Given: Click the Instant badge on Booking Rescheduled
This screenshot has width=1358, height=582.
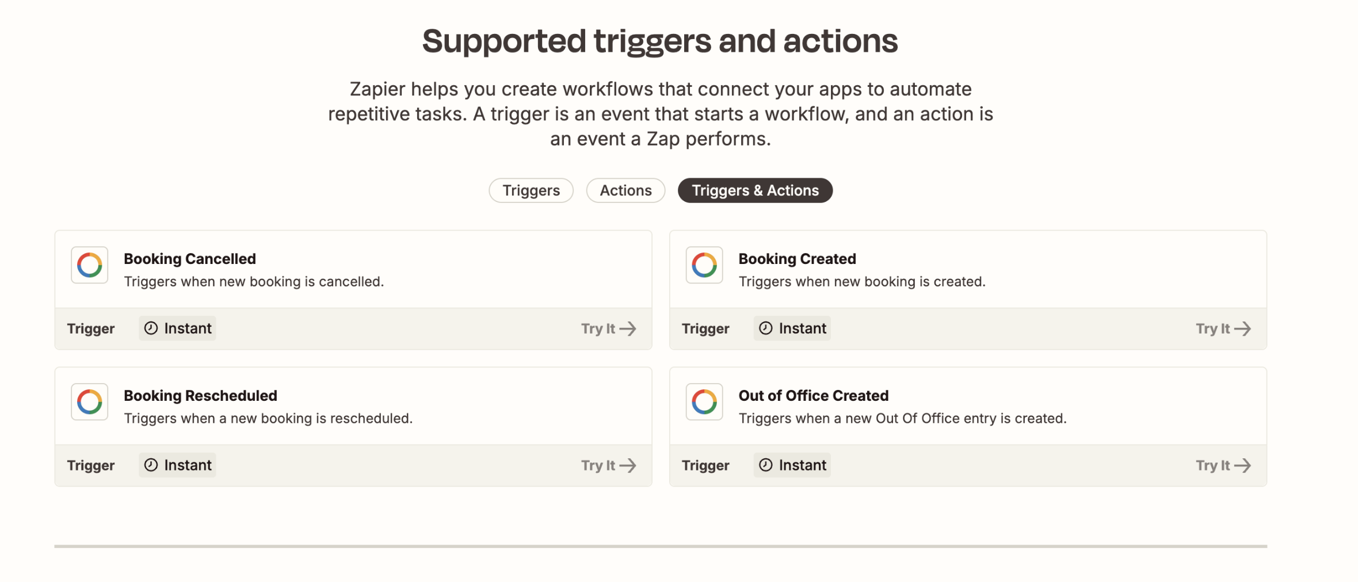Looking at the screenshot, I should [x=177, y=465].
